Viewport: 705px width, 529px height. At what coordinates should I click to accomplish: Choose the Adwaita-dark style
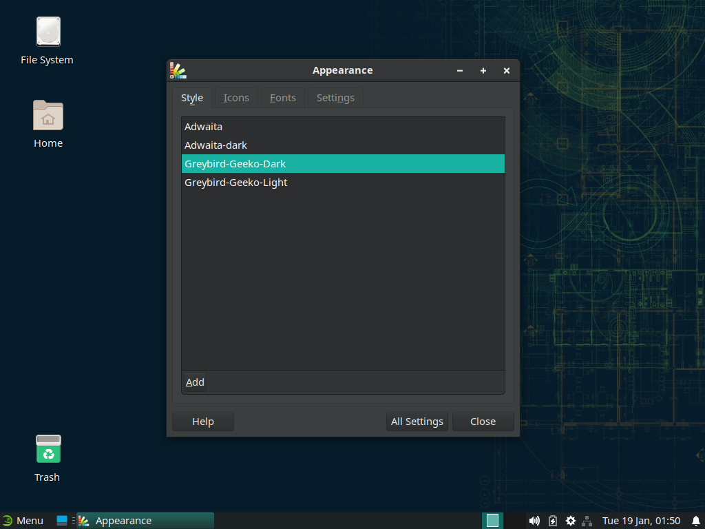pyautogui.click(x=215, y=145)
